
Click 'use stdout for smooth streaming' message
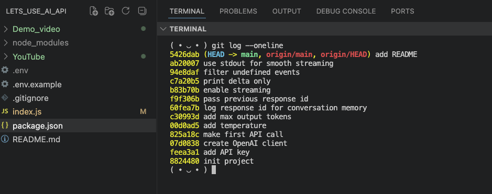(x=268, y=63)
